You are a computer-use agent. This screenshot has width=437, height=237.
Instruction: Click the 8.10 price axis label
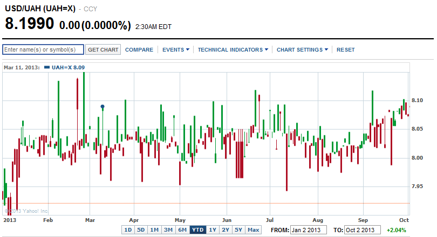(x=417, y=100)
